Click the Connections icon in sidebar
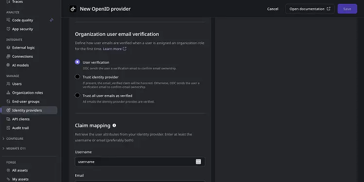This screenshot has height=182, width=364. (8, 56)
